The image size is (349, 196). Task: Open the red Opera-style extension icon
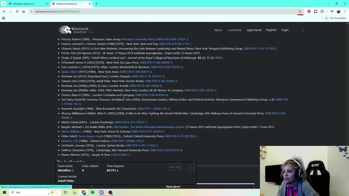point(309,11)
